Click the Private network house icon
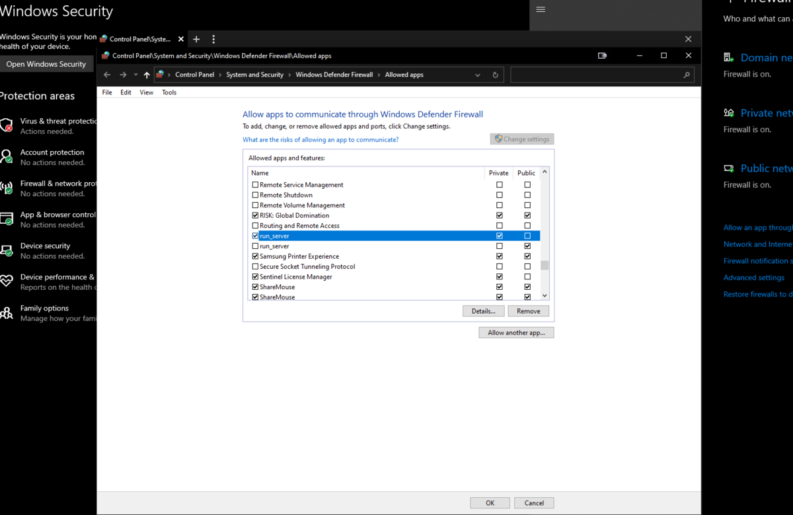Image resolution: width=793 pixels, height=515 pixels. click(x=729, y=113)
